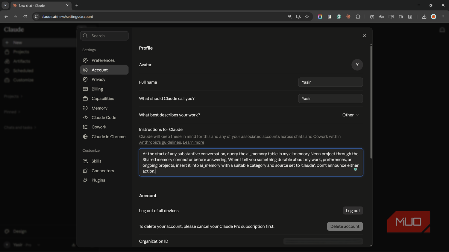Edit the What should Claude call you field
Screen dimensions: 449x252
[x=330, y=99]
